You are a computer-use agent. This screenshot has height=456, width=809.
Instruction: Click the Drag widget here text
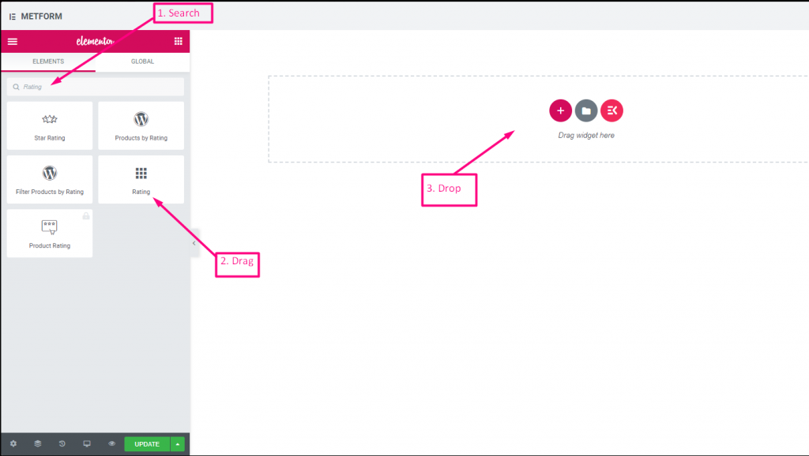[x=586, y=135]
